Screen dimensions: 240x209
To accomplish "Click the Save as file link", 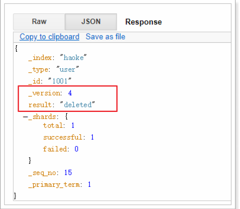I will pyautogui.click(x=105, y=37).
